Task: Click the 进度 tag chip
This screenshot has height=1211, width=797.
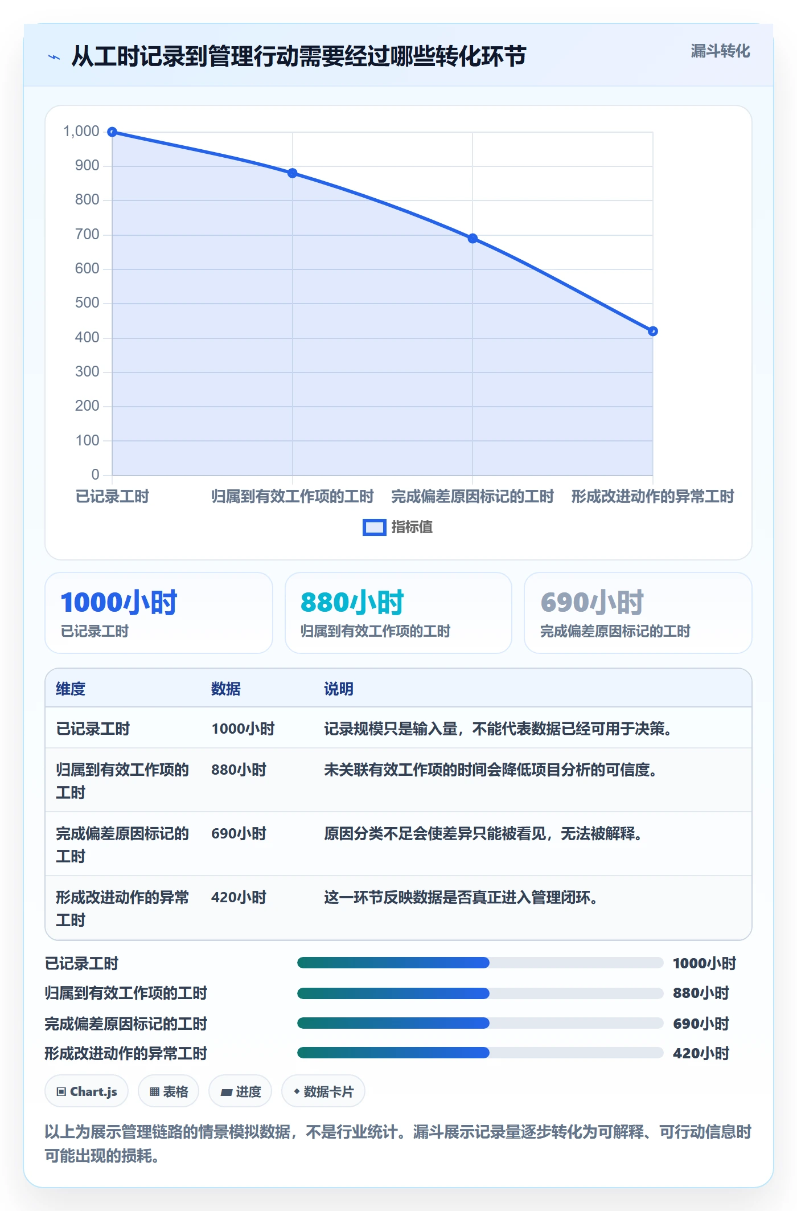Action: click(240, 1091)
